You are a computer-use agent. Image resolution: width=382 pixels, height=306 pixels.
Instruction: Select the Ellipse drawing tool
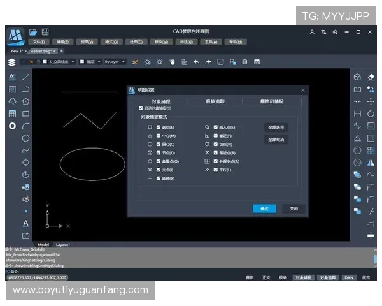tap(25, 163)
